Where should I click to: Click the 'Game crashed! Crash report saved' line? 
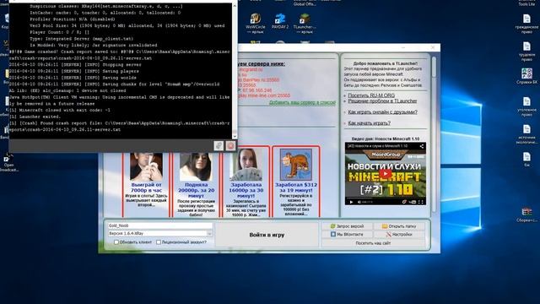pyautogui.click(x=119, y=55)
